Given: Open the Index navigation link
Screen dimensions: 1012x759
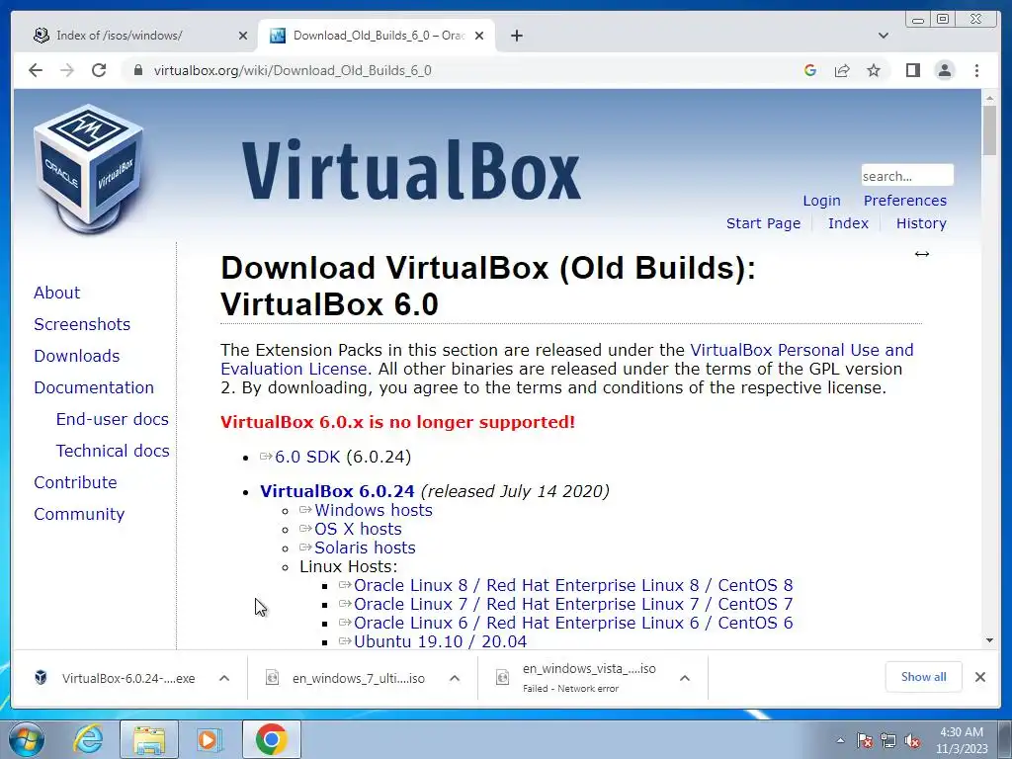Looking at the screenshot, I should 848,223.
